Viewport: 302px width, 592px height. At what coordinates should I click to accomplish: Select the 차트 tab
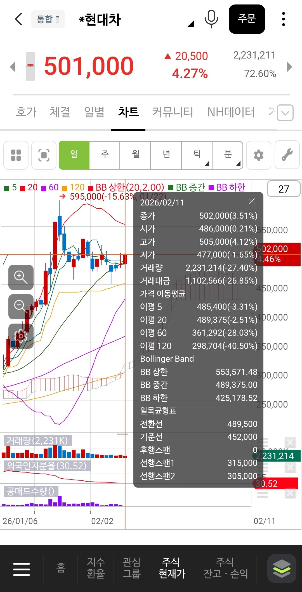(128, 112)
